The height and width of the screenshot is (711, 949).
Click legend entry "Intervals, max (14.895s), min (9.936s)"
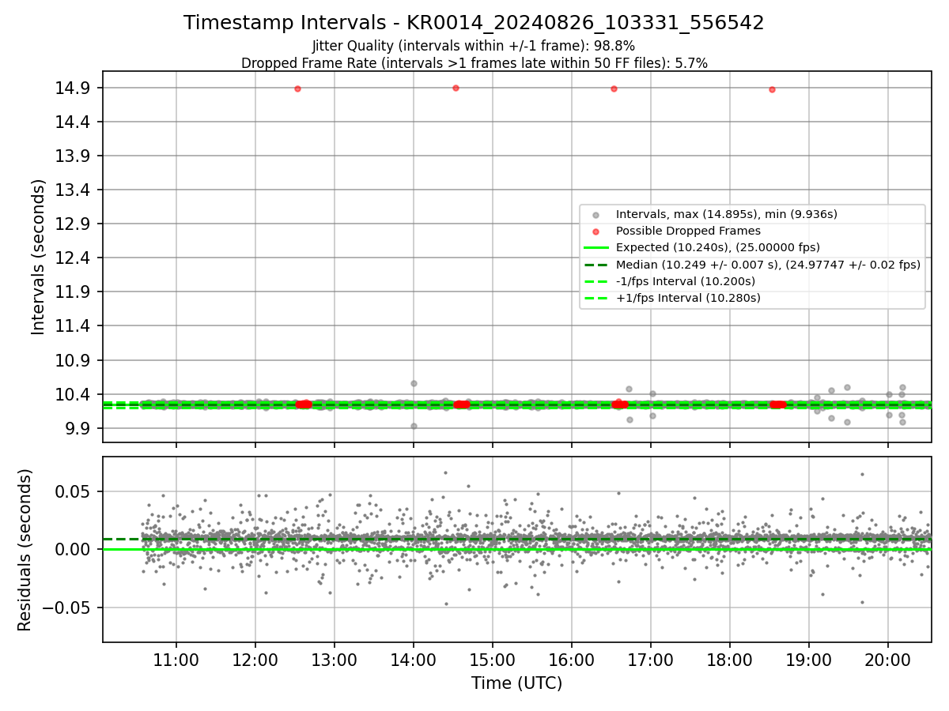[x=727, y=214]
